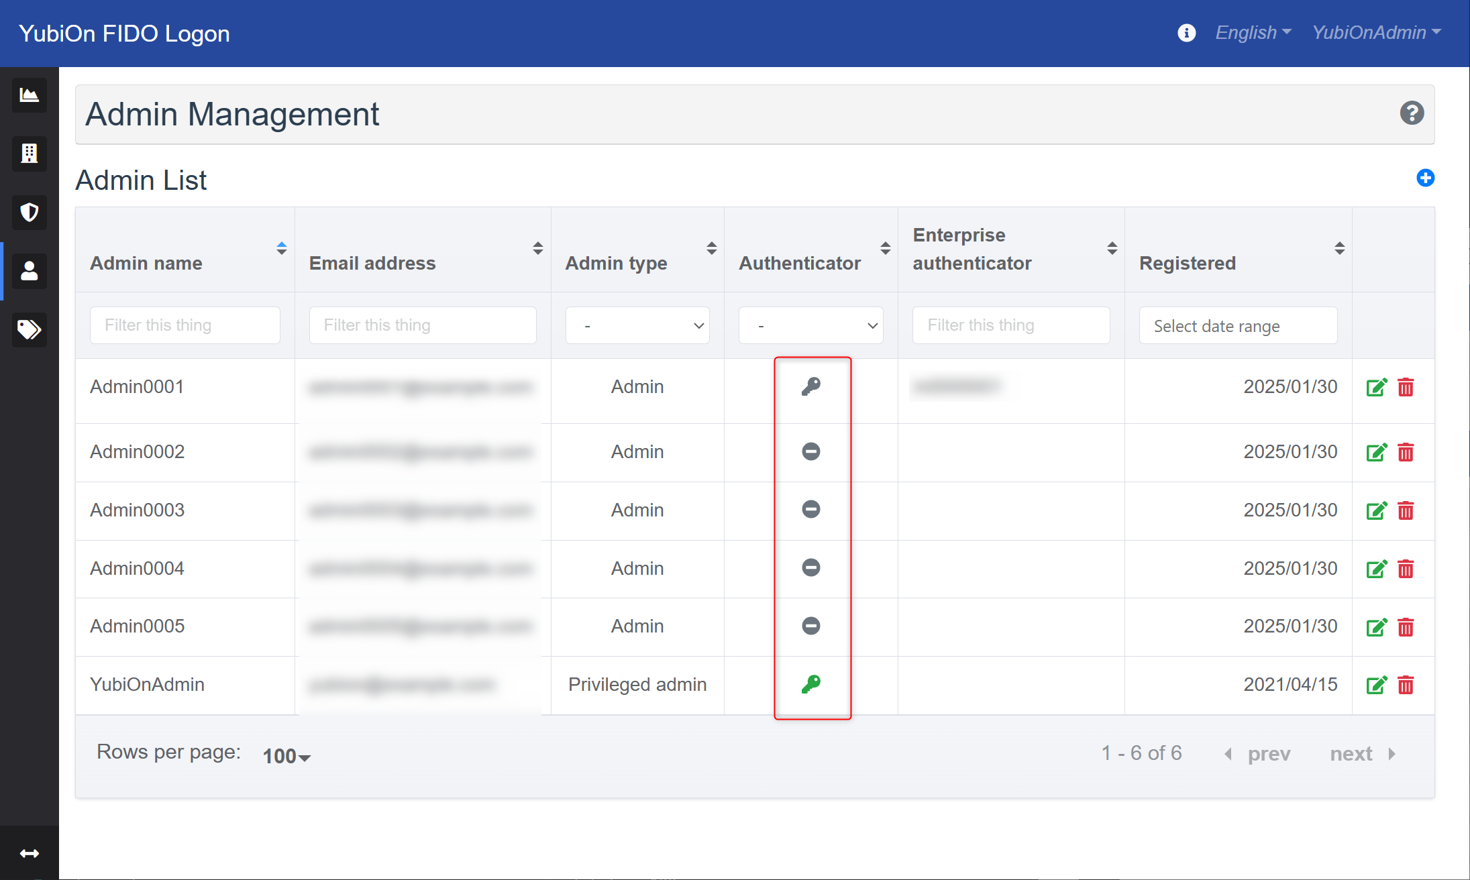Open Select date range field
Screen dimensions: 1470x880
click(1238, 325)
